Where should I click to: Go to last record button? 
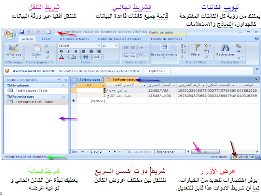click(x=115, y=152)
